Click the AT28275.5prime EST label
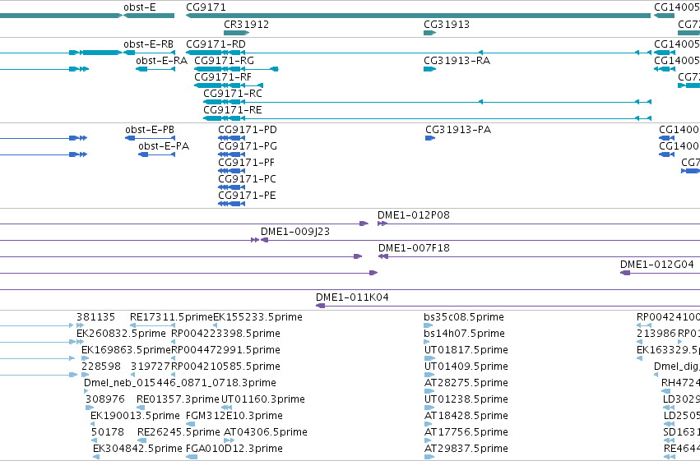The image size is (700, 461). tap(466, 384)
